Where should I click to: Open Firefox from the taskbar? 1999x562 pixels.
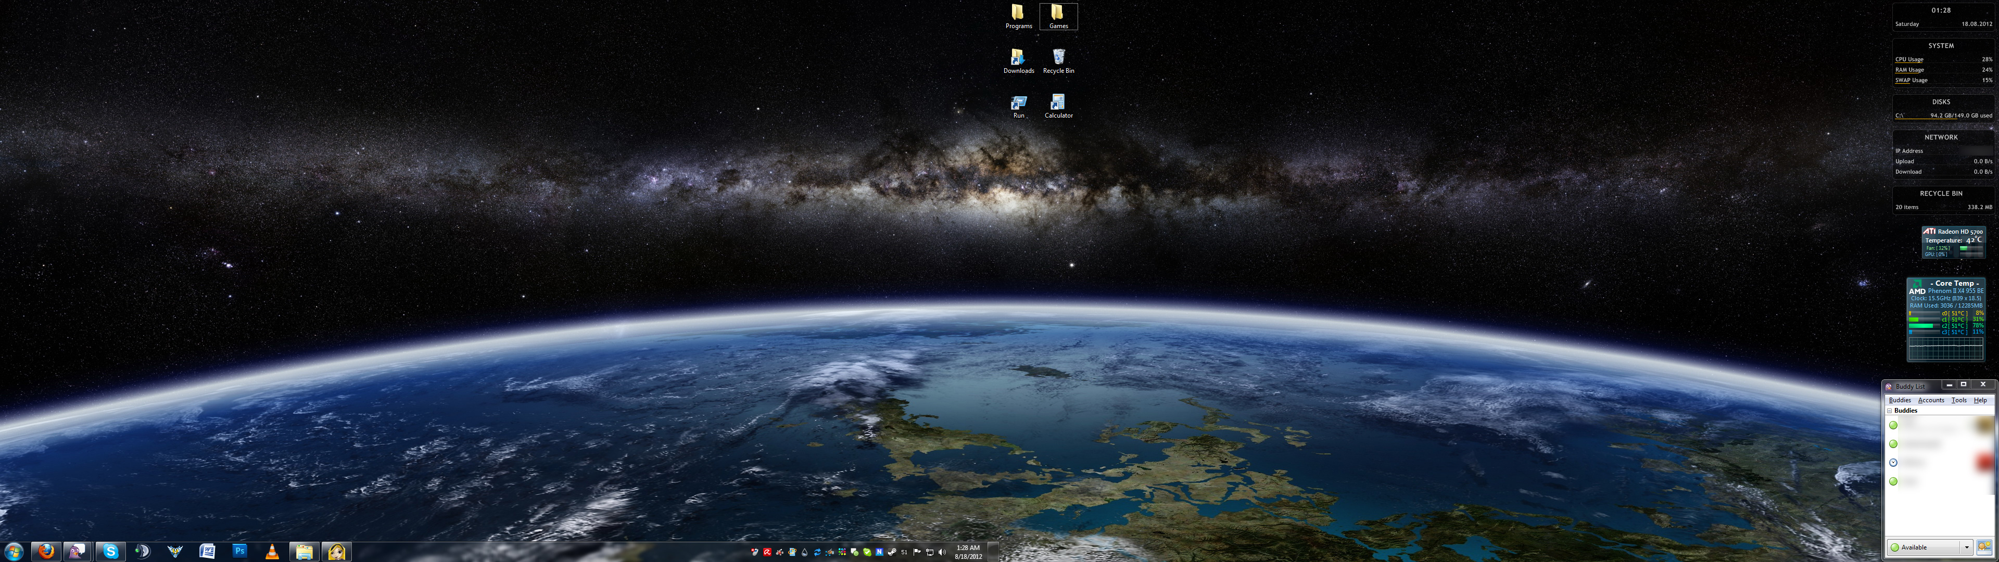[x=46, y=551]
